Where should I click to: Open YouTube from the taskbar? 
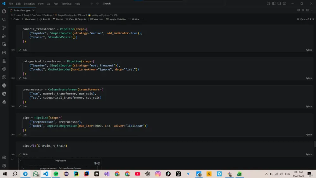138,174
